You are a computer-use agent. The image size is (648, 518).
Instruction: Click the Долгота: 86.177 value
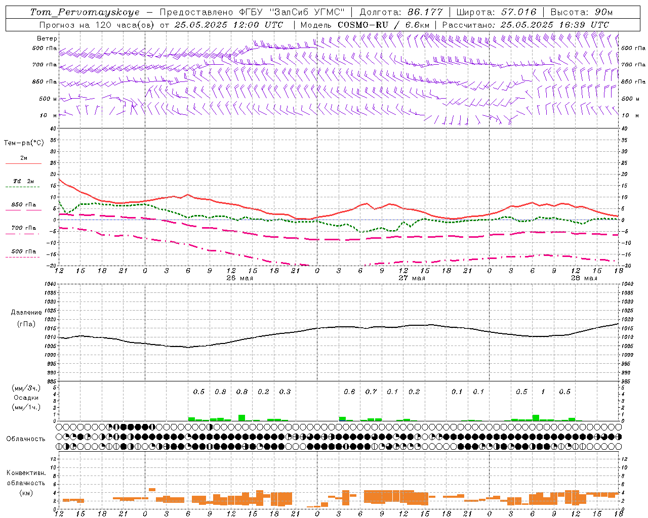point(401,12)
